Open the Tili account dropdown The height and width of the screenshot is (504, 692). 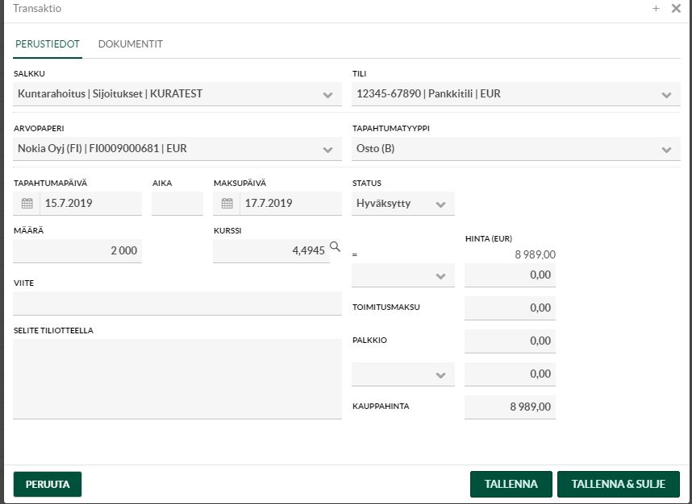pos(665,94)
